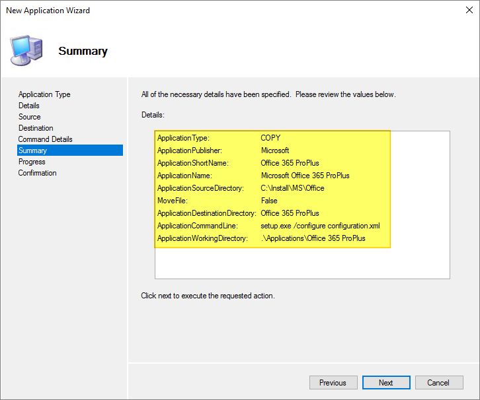The image size is (480, 400).
Task: Click the ApplicationPublisher Microsoft value
Action: click(275, 150)
